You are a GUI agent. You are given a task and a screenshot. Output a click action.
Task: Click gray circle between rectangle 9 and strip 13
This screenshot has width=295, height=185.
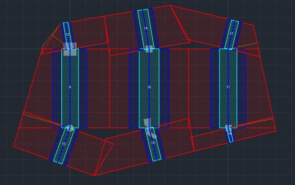(70, 128)
